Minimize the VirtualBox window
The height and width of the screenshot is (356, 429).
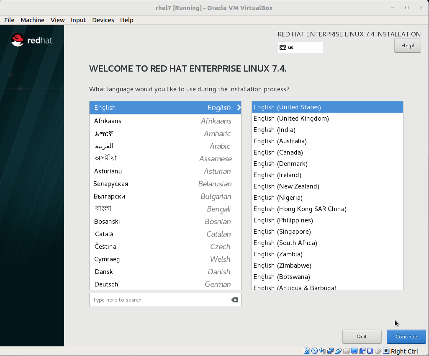pyautogui.click(x=393, y=8)
